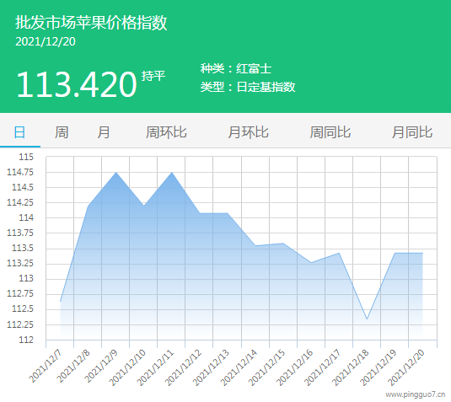Open the 周同比 tab
This screenshot has width=451, height=402.
[x=330, y=132]
